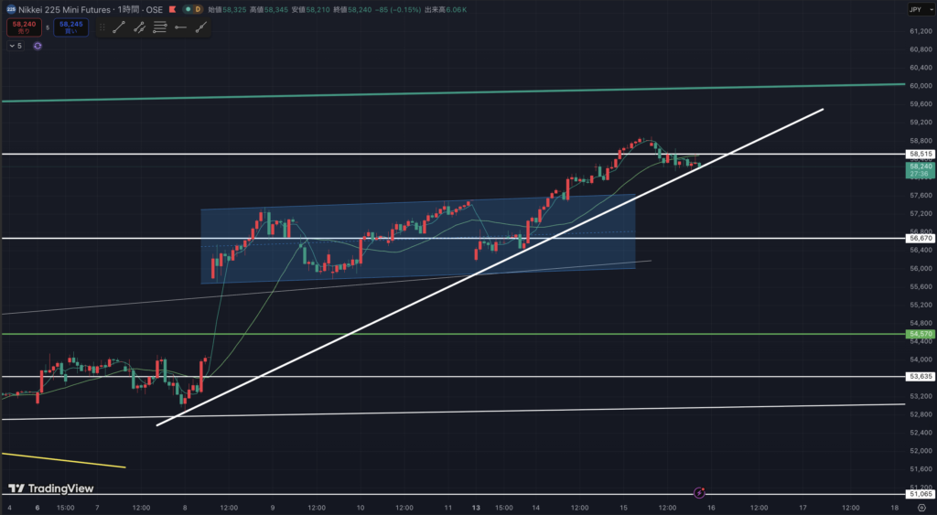Click the Nikkei 225 symbol logo
The height and width of the screenshot is (515, 937).
9,9
